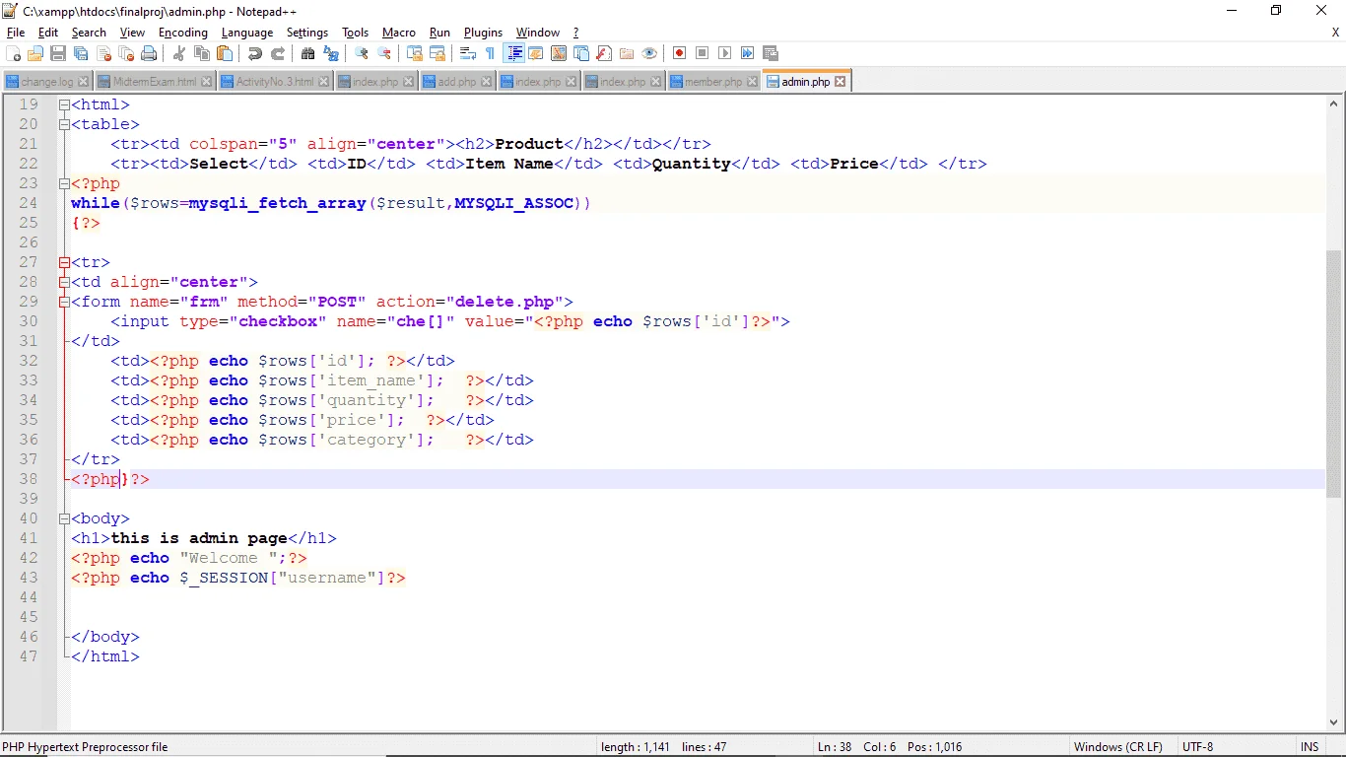The width and height of the screenshot is (1346, 757).
Task: Open the Replace dialog from the toolbar
Action: click(x=330, y=53)
